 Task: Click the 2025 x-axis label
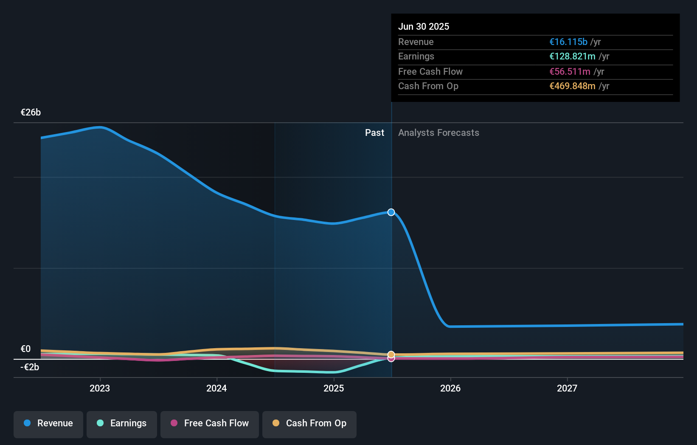point(334,388)
